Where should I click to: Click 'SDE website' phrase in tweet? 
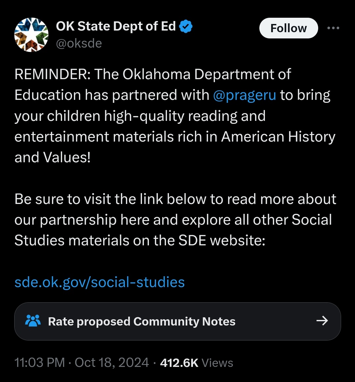click(x=222, y=240)
